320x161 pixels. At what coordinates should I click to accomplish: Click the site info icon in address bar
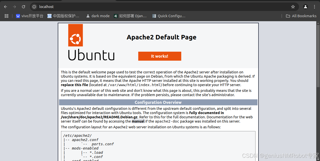click(34, 7)
